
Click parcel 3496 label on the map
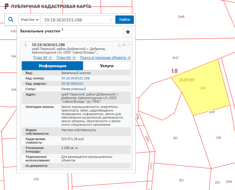coord(229,182)
